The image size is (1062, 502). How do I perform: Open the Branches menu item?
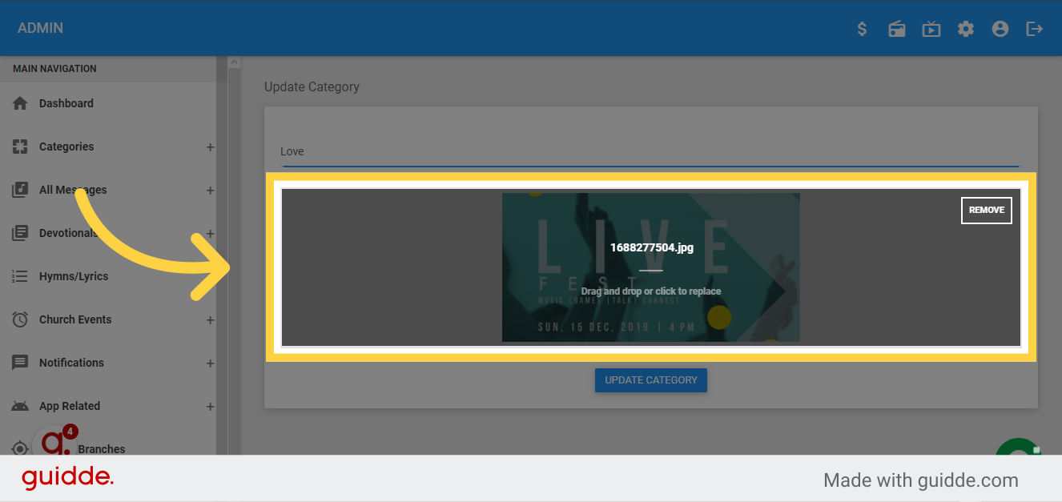(102, 448)
